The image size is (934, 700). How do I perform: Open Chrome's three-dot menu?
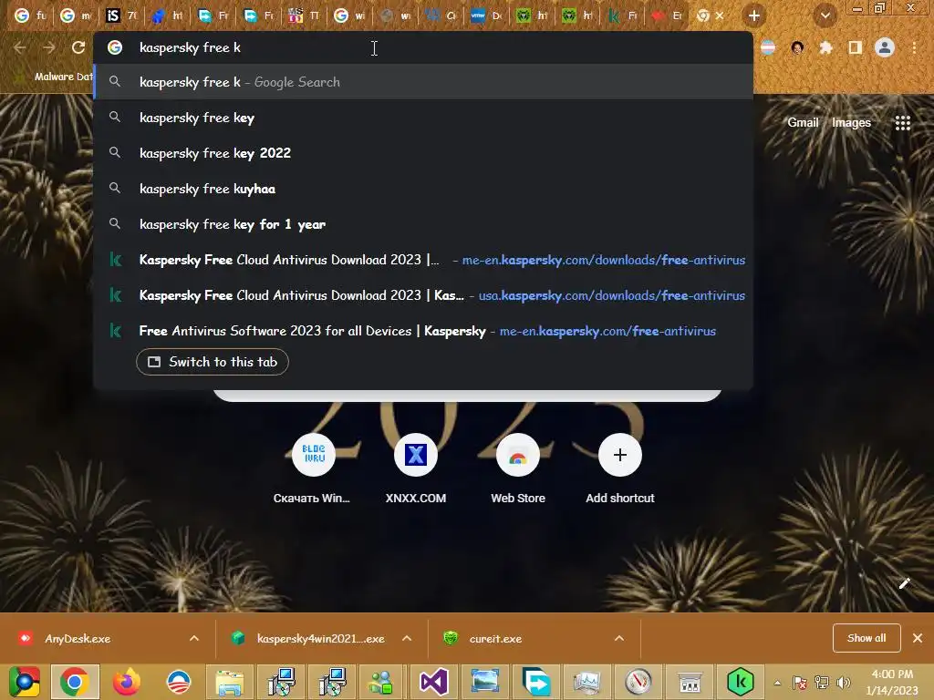point(914,47)
